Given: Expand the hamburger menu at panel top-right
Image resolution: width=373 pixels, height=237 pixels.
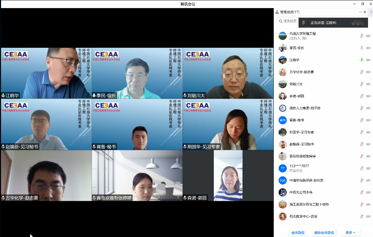Looking at the screenshot, I should (371, 12).
